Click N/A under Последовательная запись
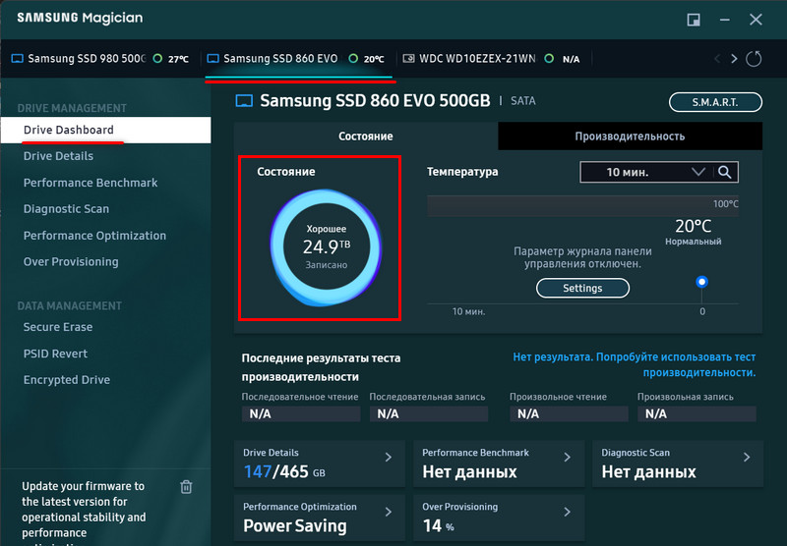Viewport: 787px width, 546px height. click(429, 413)
